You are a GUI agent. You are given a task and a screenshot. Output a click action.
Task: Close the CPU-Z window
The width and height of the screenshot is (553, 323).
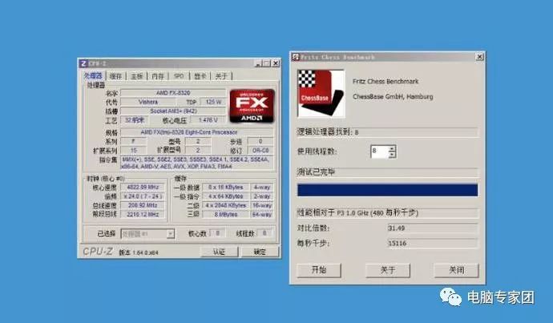point(276,63)
